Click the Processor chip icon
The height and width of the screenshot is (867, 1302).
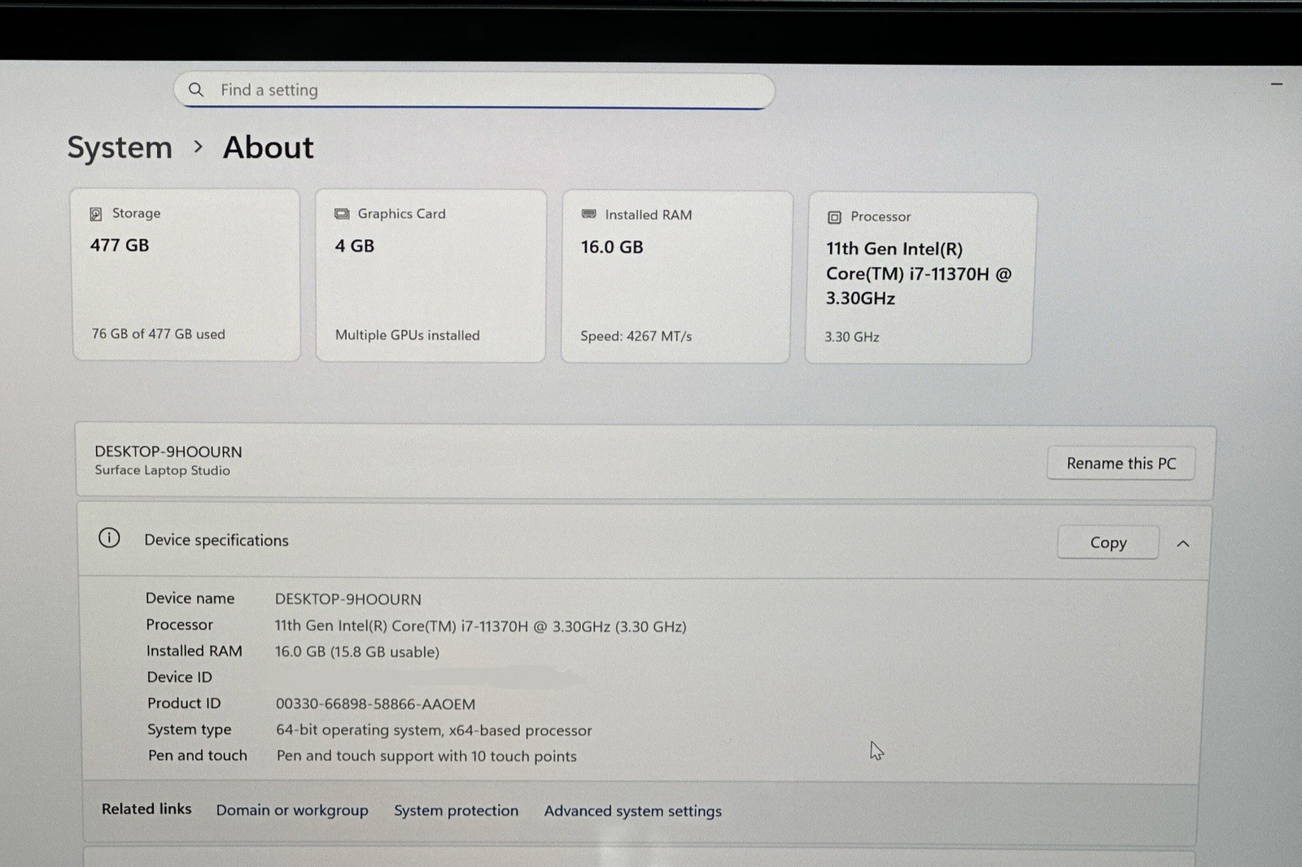(x=834, y=217)
